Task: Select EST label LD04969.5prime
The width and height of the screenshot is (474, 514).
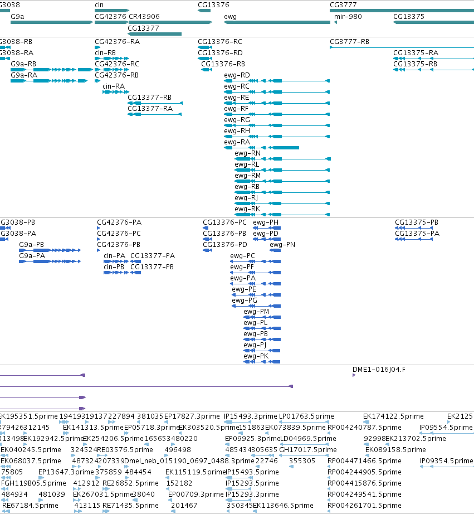Action: coord(308,439)
